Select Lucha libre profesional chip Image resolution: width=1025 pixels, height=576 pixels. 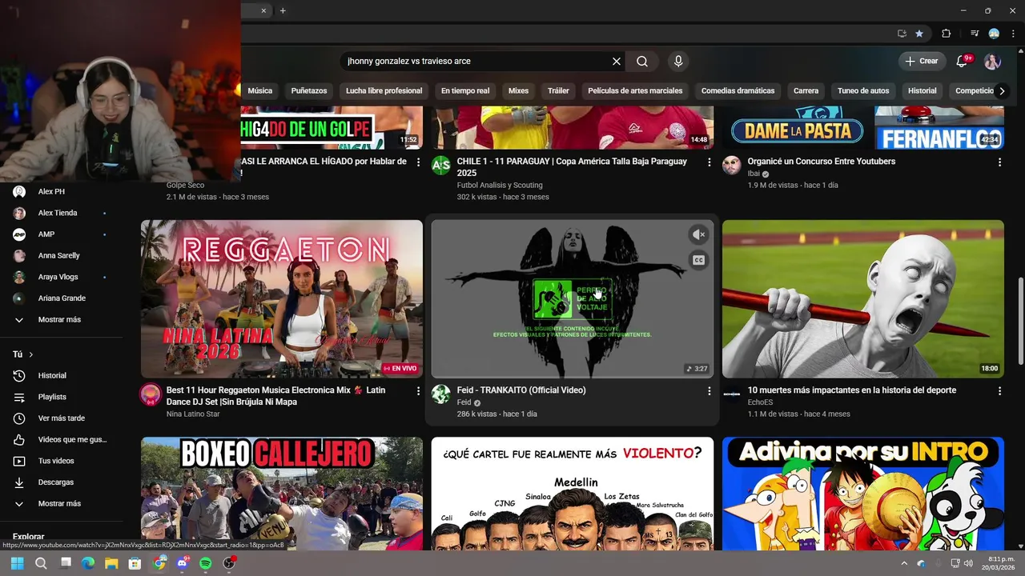click(384, 91)
